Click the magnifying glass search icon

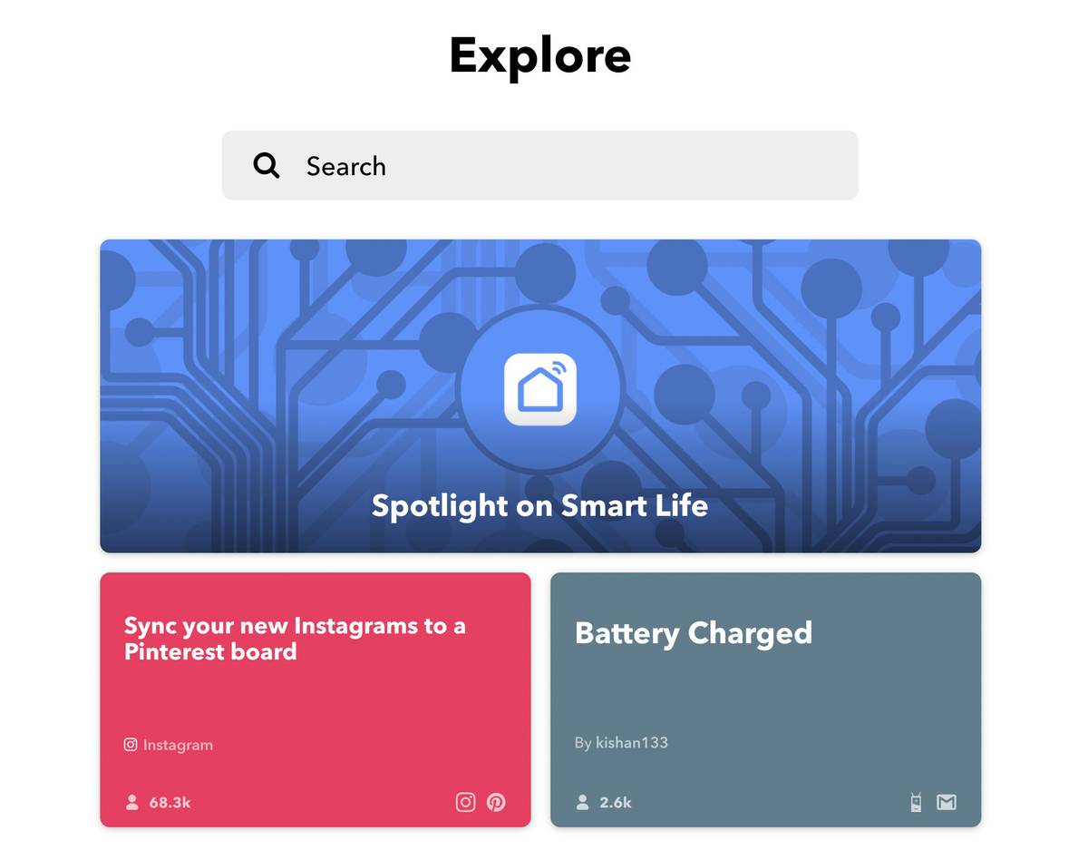pyautogui.click(x=267, y=166)
